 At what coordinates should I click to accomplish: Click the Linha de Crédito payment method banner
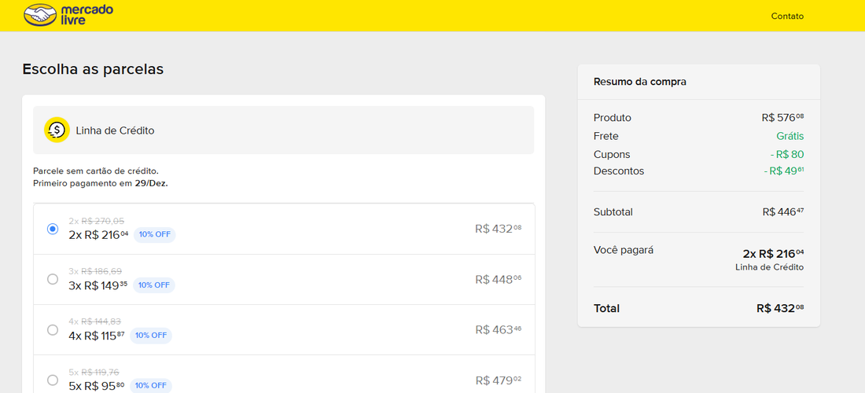click(284, 130)
